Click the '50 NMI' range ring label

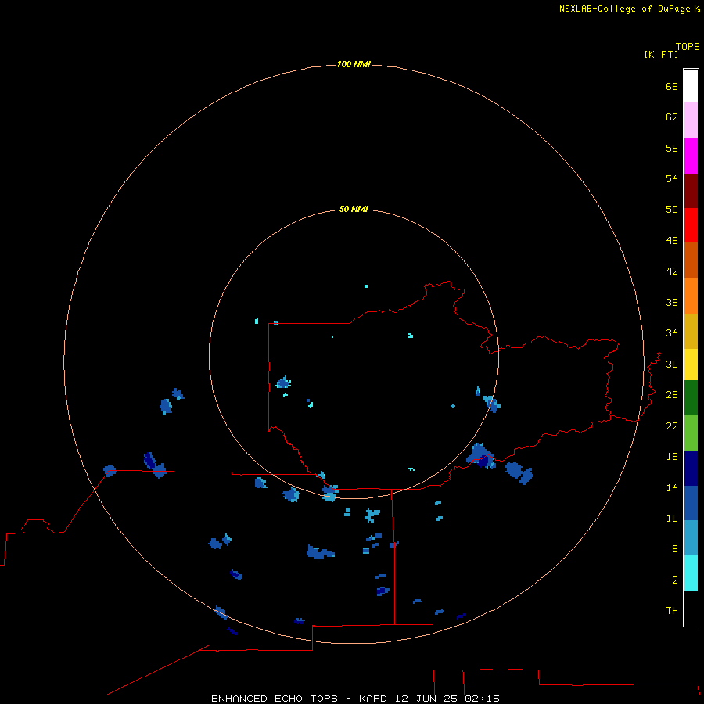click(354, 209)
